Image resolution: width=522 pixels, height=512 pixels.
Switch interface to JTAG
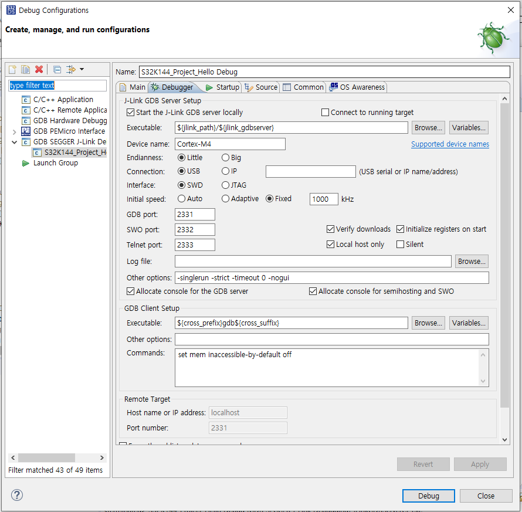pyautogui.click(x=225, y=185)
